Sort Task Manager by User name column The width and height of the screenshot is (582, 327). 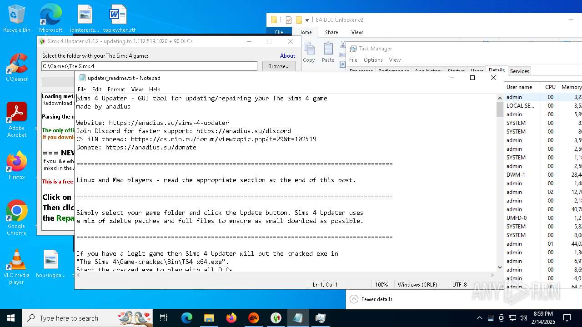(522, 87)
